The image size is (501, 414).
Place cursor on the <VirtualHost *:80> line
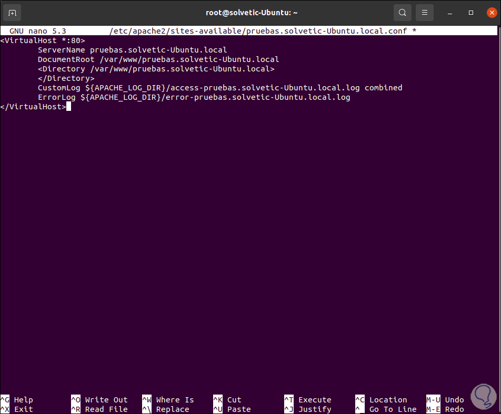tap(43, 40)
